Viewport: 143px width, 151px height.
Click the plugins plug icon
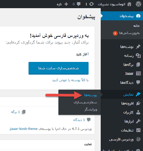[x=138, y=103]
